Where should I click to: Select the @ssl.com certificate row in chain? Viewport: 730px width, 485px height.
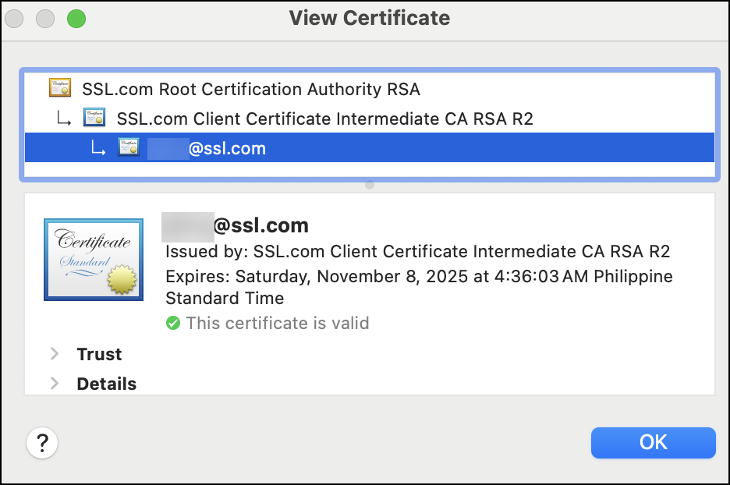tap(370, 147)
